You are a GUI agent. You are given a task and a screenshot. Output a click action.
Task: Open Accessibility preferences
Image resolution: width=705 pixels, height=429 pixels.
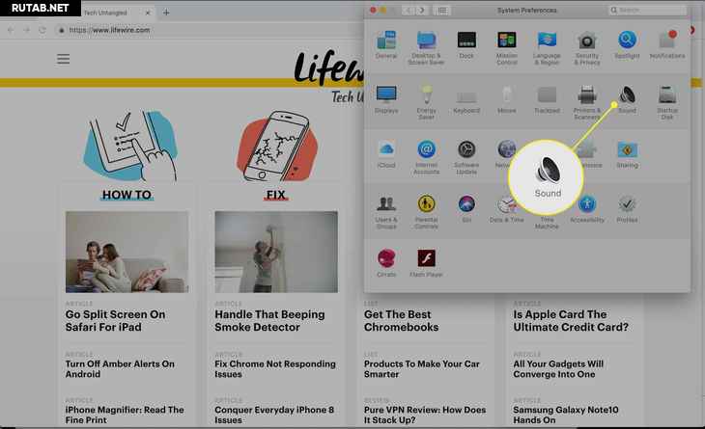pyautogui.click(x=587, y=209)
